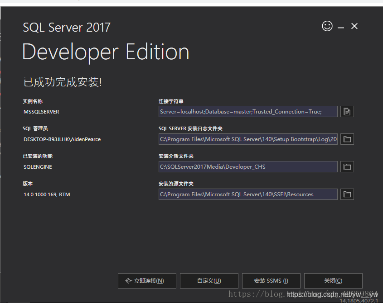This screenshot has width=383, height=303.
Task: Copy the connection string with the copy icon
Action: pos(347,112)
